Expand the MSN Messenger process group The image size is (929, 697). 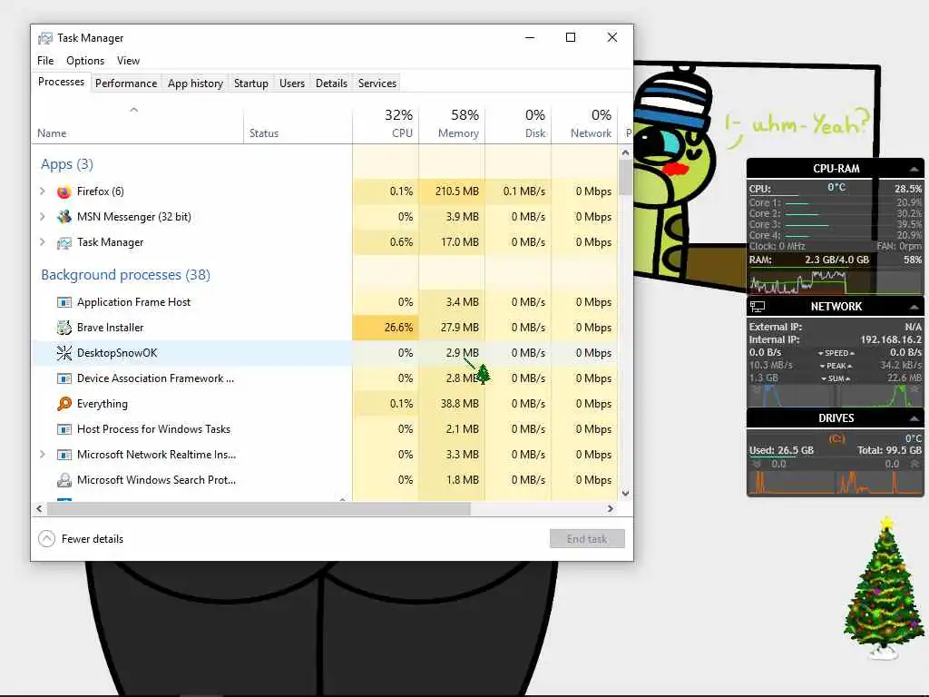tap(43, 217)
